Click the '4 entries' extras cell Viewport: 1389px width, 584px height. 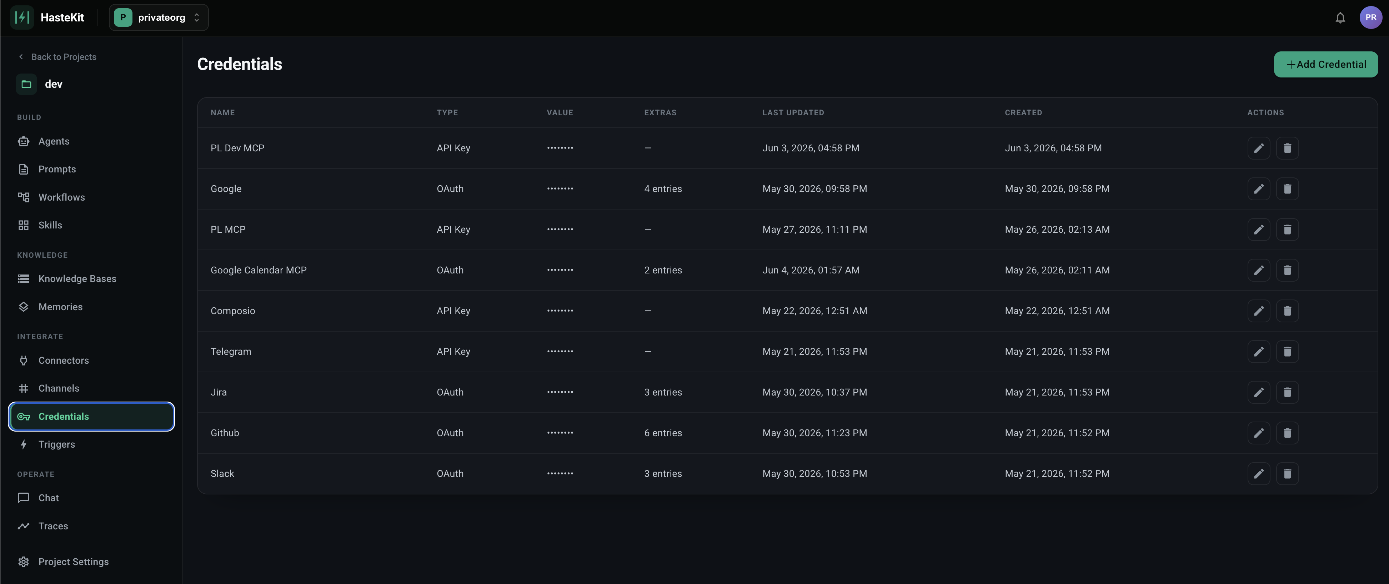click(x=663, y=189)
